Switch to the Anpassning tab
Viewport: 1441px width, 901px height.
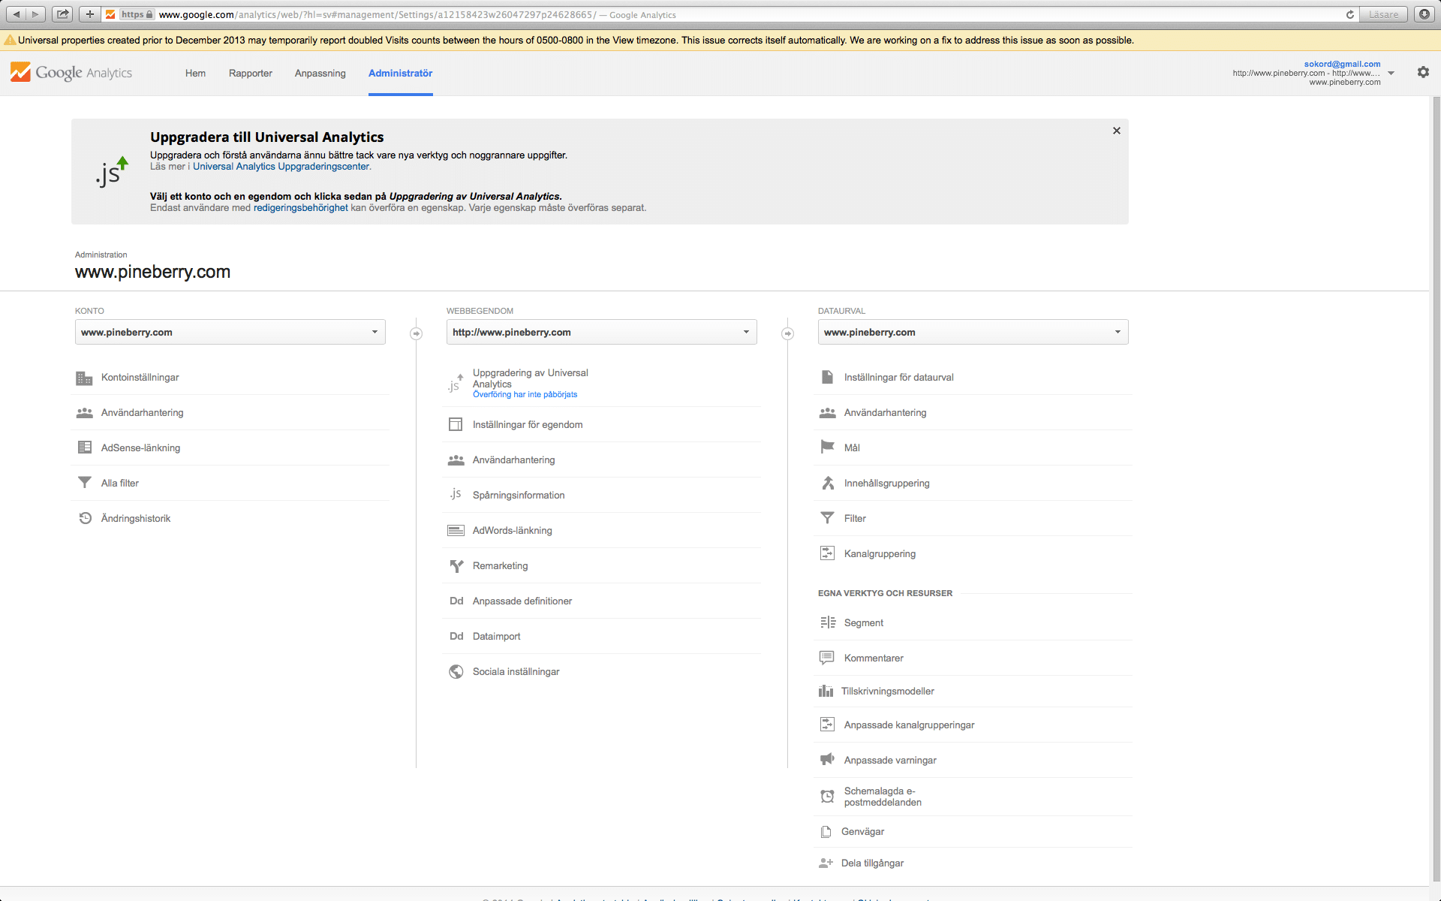click(x=320, y=73)
